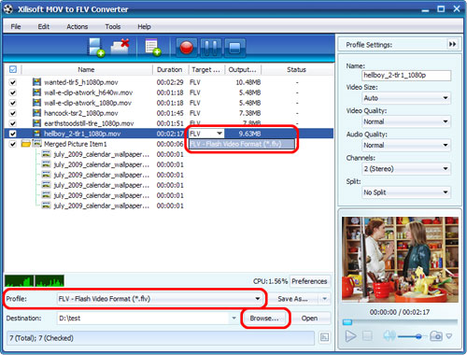Sort by the Duration column header

pos(170,69)
